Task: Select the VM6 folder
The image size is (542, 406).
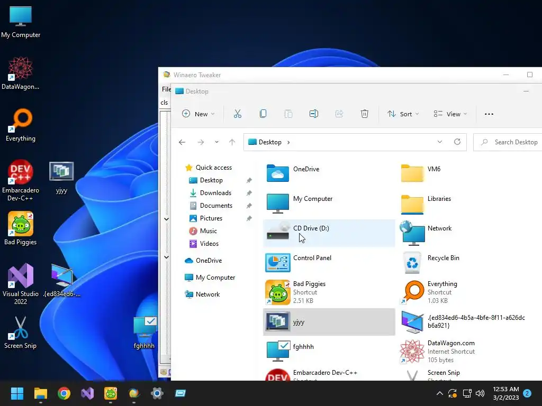Action: pos(463,173)
